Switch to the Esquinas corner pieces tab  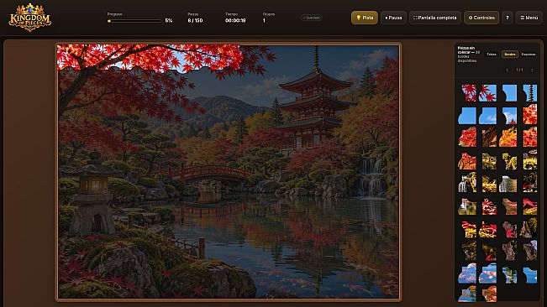pyautogui.click(x=529, y=55)
